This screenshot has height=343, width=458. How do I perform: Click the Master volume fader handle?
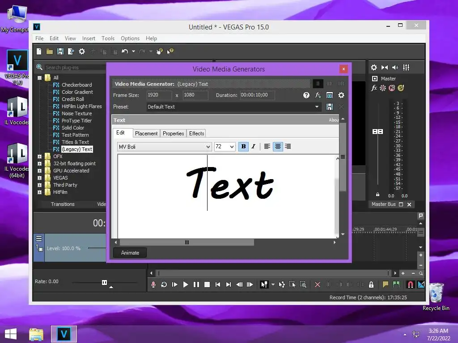tap(377, 132)
